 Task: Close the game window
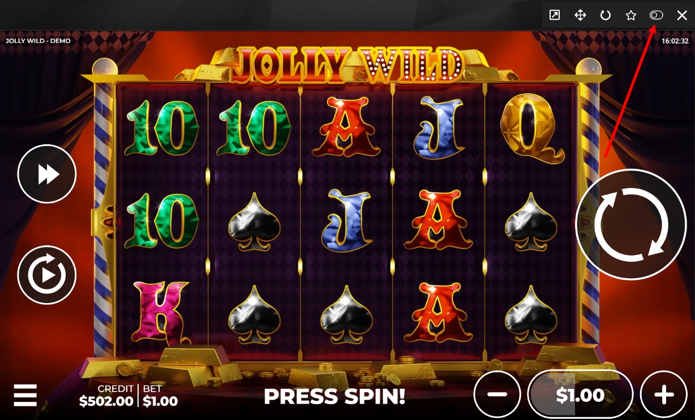(x=682, y=15)
